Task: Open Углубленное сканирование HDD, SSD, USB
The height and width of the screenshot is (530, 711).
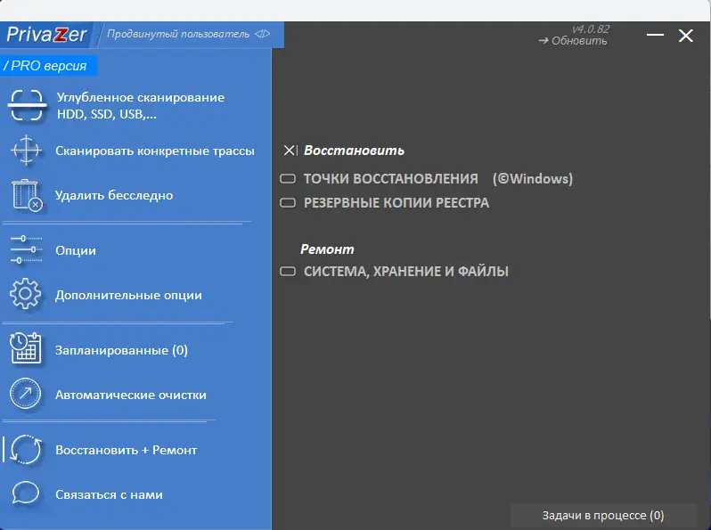Action: (141, 106)
